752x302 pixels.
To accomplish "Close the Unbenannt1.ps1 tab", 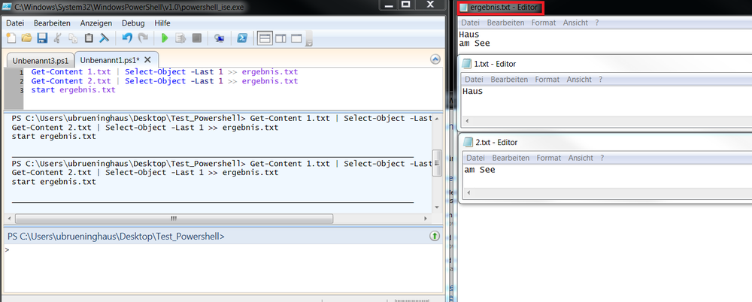I will coord(147,59).
